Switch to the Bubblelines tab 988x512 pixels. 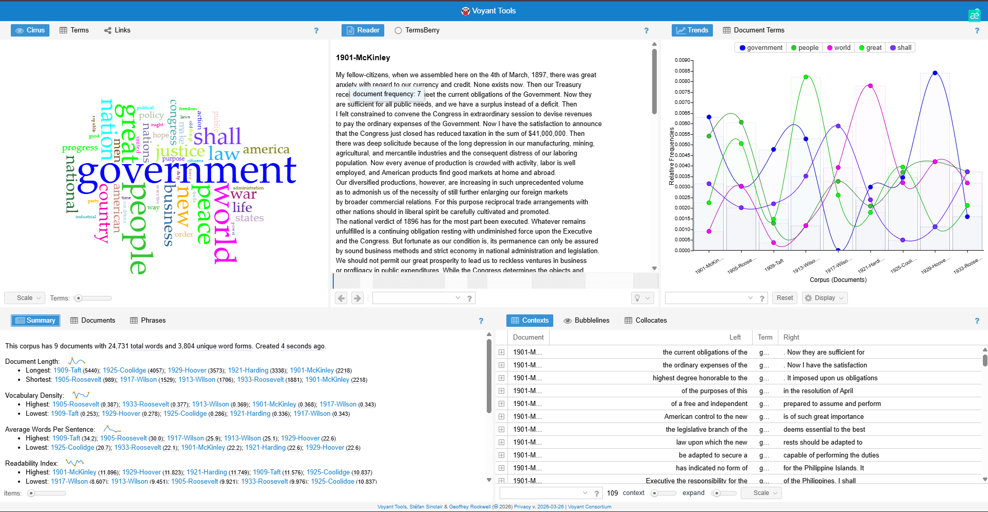click(586, 321)
